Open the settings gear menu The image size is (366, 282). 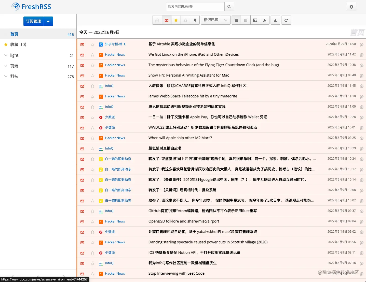point(351,7)
